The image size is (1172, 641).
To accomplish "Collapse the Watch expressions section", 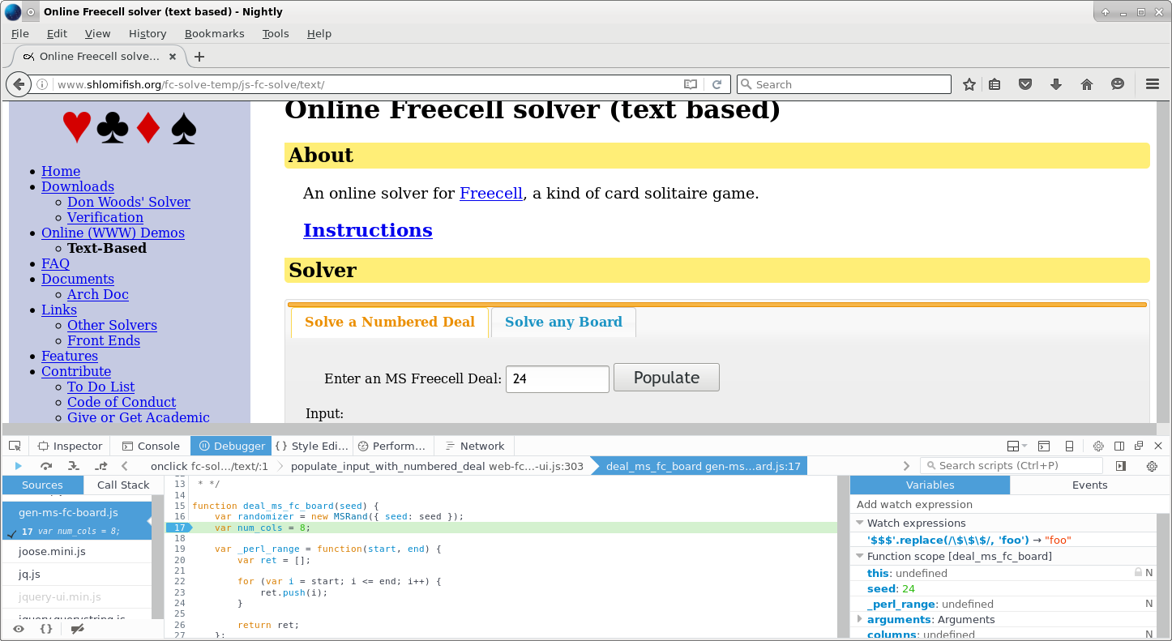I will (860, 523).
